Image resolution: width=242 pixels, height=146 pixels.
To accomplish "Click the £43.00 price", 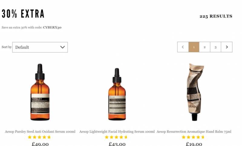I will tap(117, 144).
